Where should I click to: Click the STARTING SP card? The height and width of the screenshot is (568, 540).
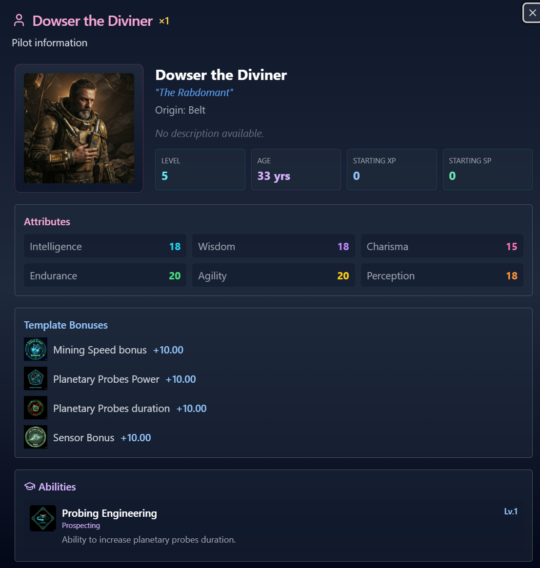488,170
